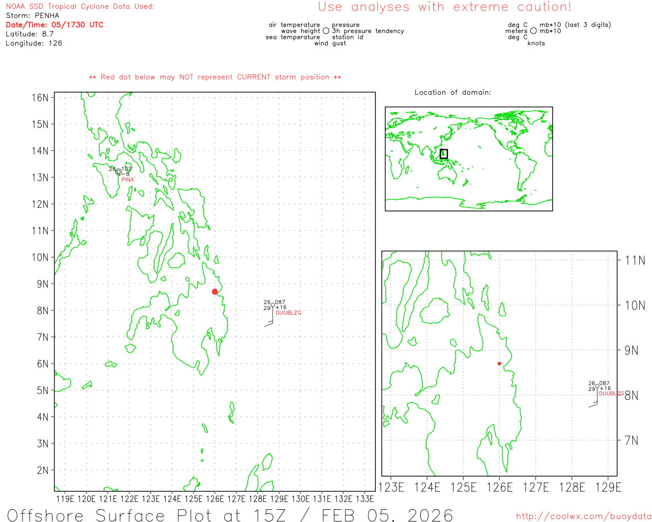Open the coolwx.com/buoydata link
The image size is (652, 522).
584,516
